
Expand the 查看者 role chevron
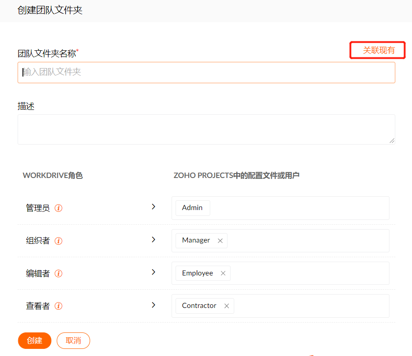[153, 305]
